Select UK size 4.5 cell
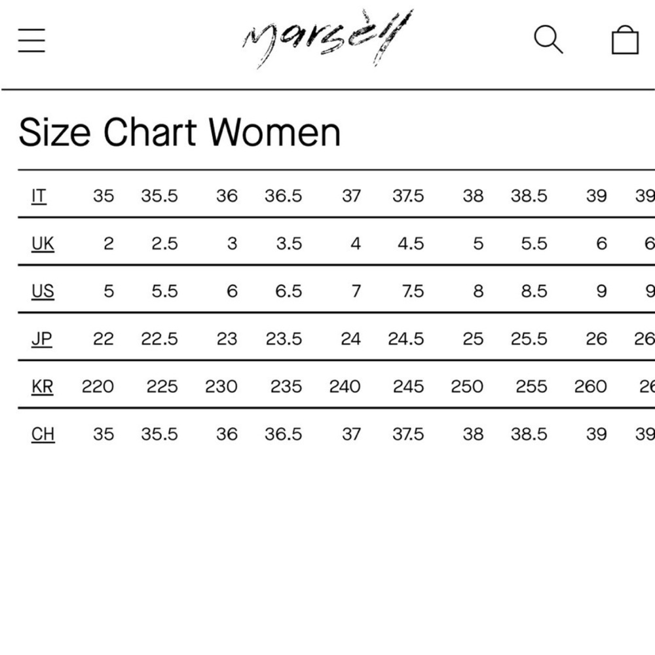 click(x=411, y=244)
